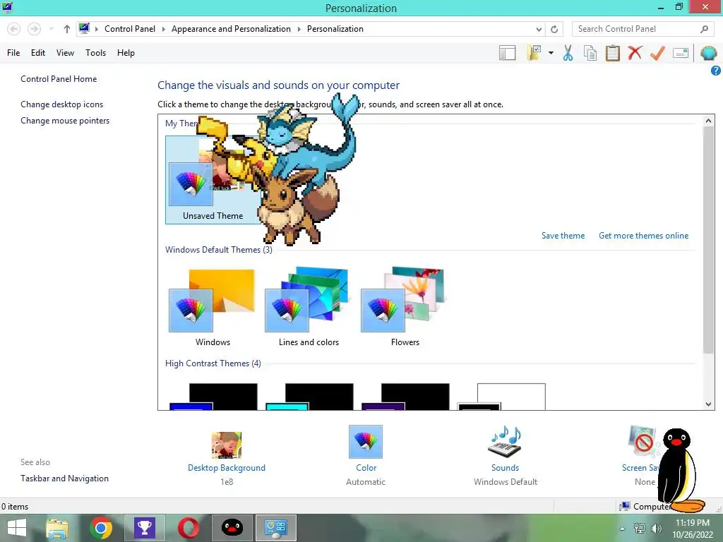Click the themes list scroll down arrow

[x=708, y=404]
